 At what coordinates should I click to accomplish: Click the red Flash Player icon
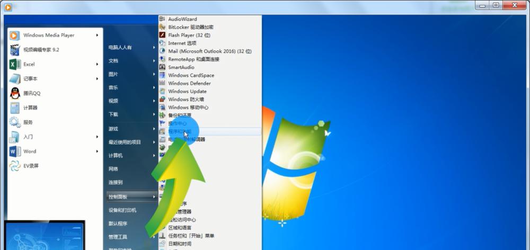[x=162, y=35]
